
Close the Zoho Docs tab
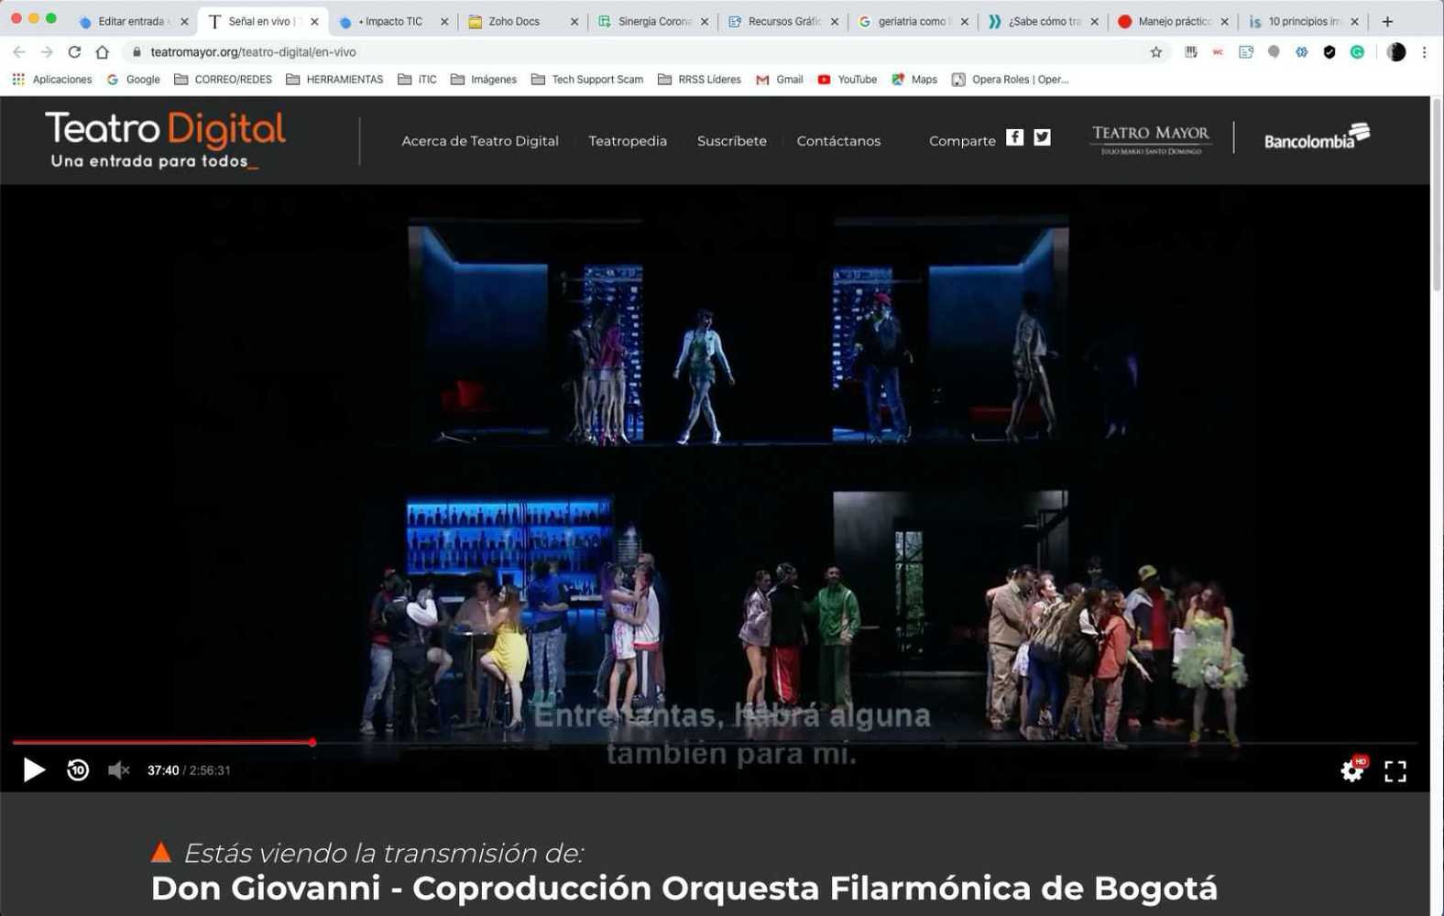(x=574, y=21)
